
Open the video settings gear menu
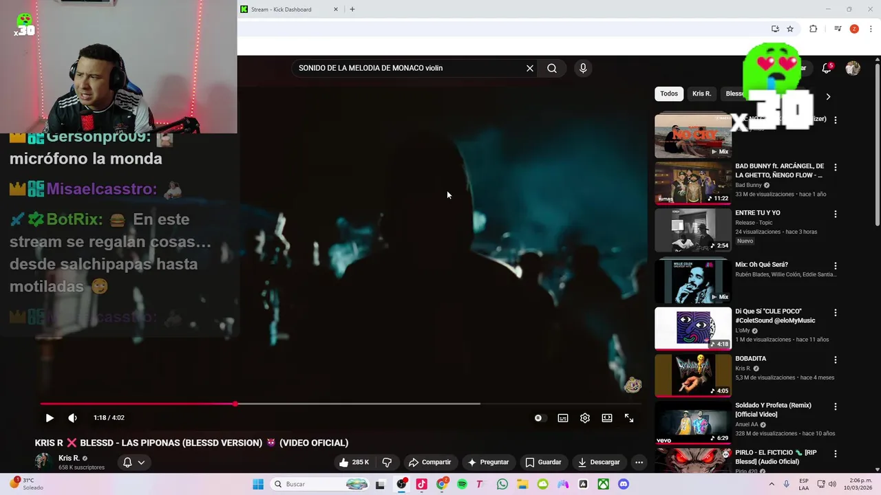(x=585, y=418)
